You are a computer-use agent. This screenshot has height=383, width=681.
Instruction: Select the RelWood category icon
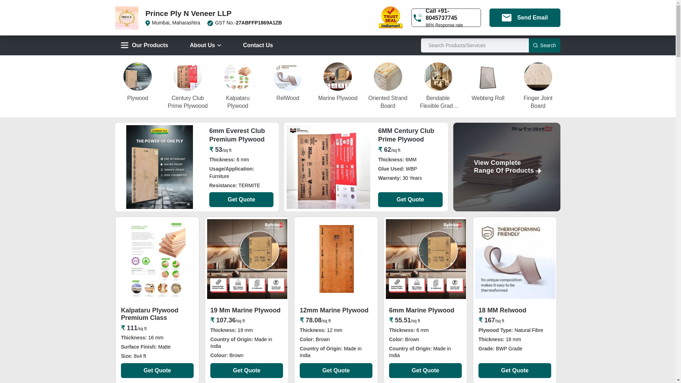[x=288, y=77]
